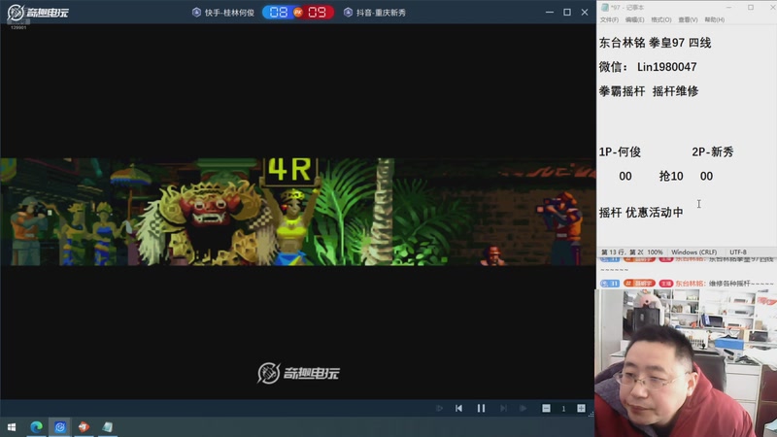Increase value with the plus button

581,408
